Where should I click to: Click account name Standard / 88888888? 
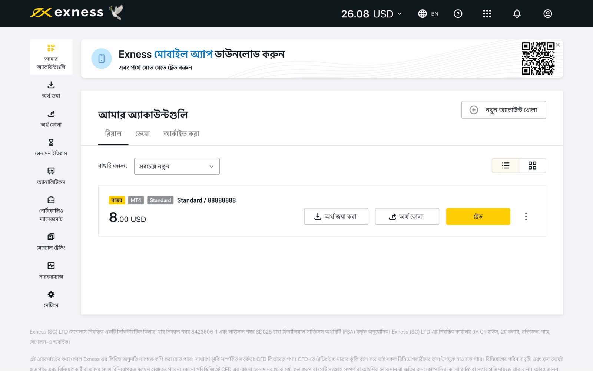(206, 200)
